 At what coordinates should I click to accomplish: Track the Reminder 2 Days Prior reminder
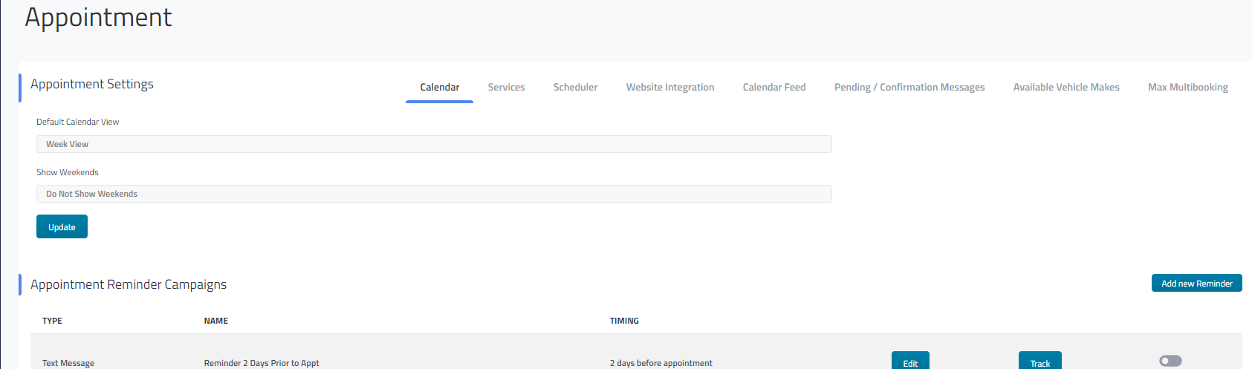[1039, 362]
